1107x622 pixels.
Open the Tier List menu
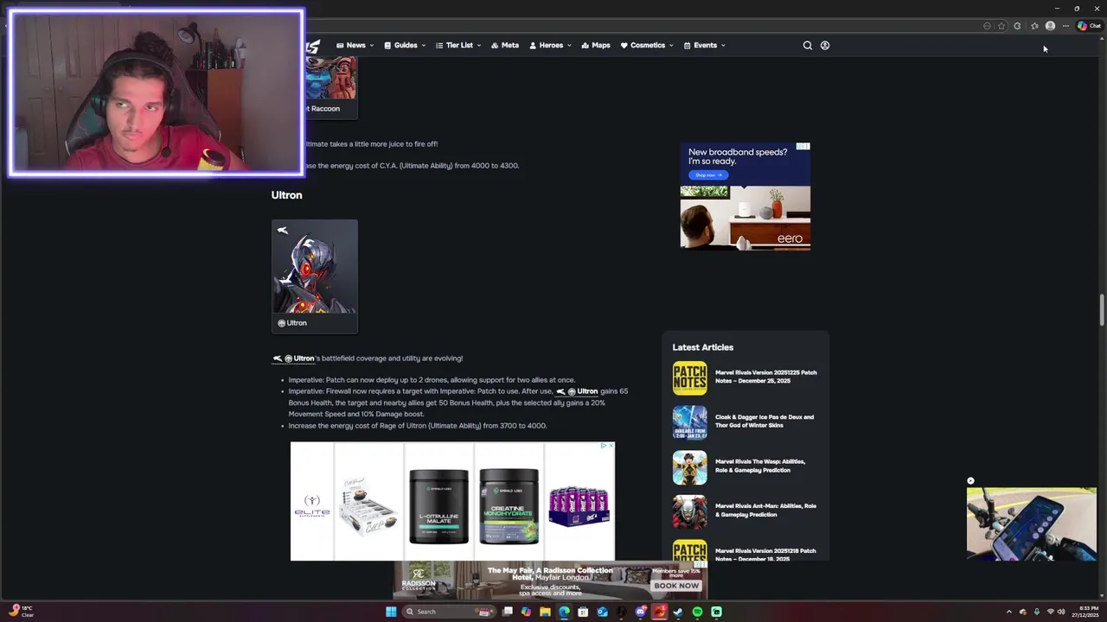pos(458,45)
